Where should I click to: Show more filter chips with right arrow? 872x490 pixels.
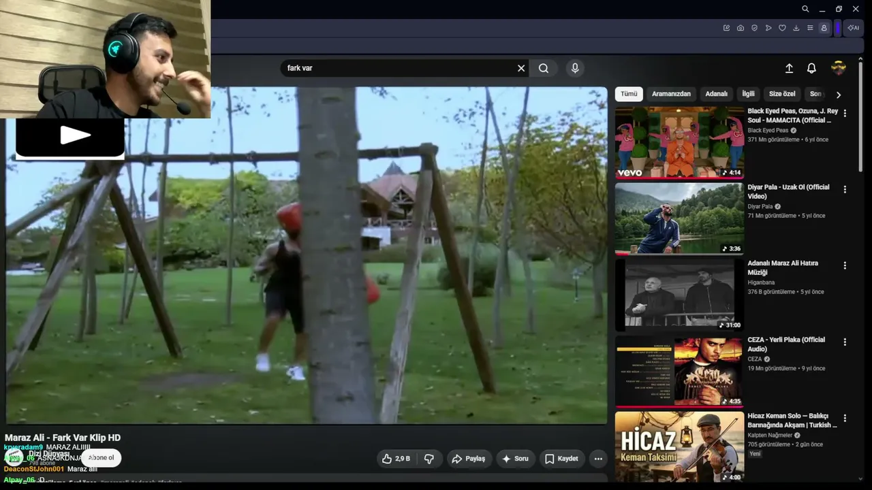[839, 95]
